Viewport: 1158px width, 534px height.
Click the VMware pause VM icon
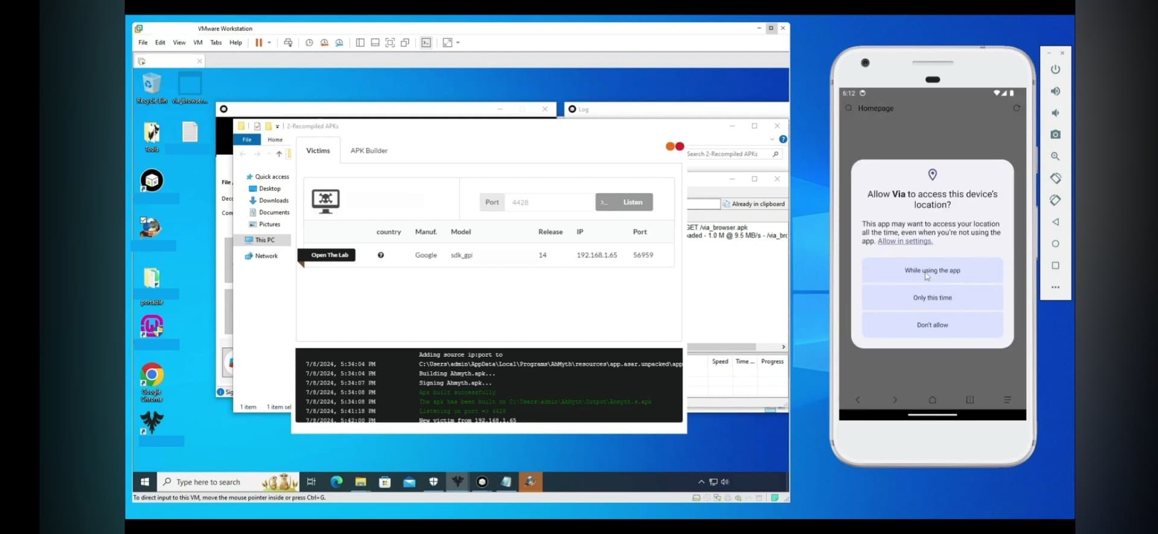coord(259,43)
